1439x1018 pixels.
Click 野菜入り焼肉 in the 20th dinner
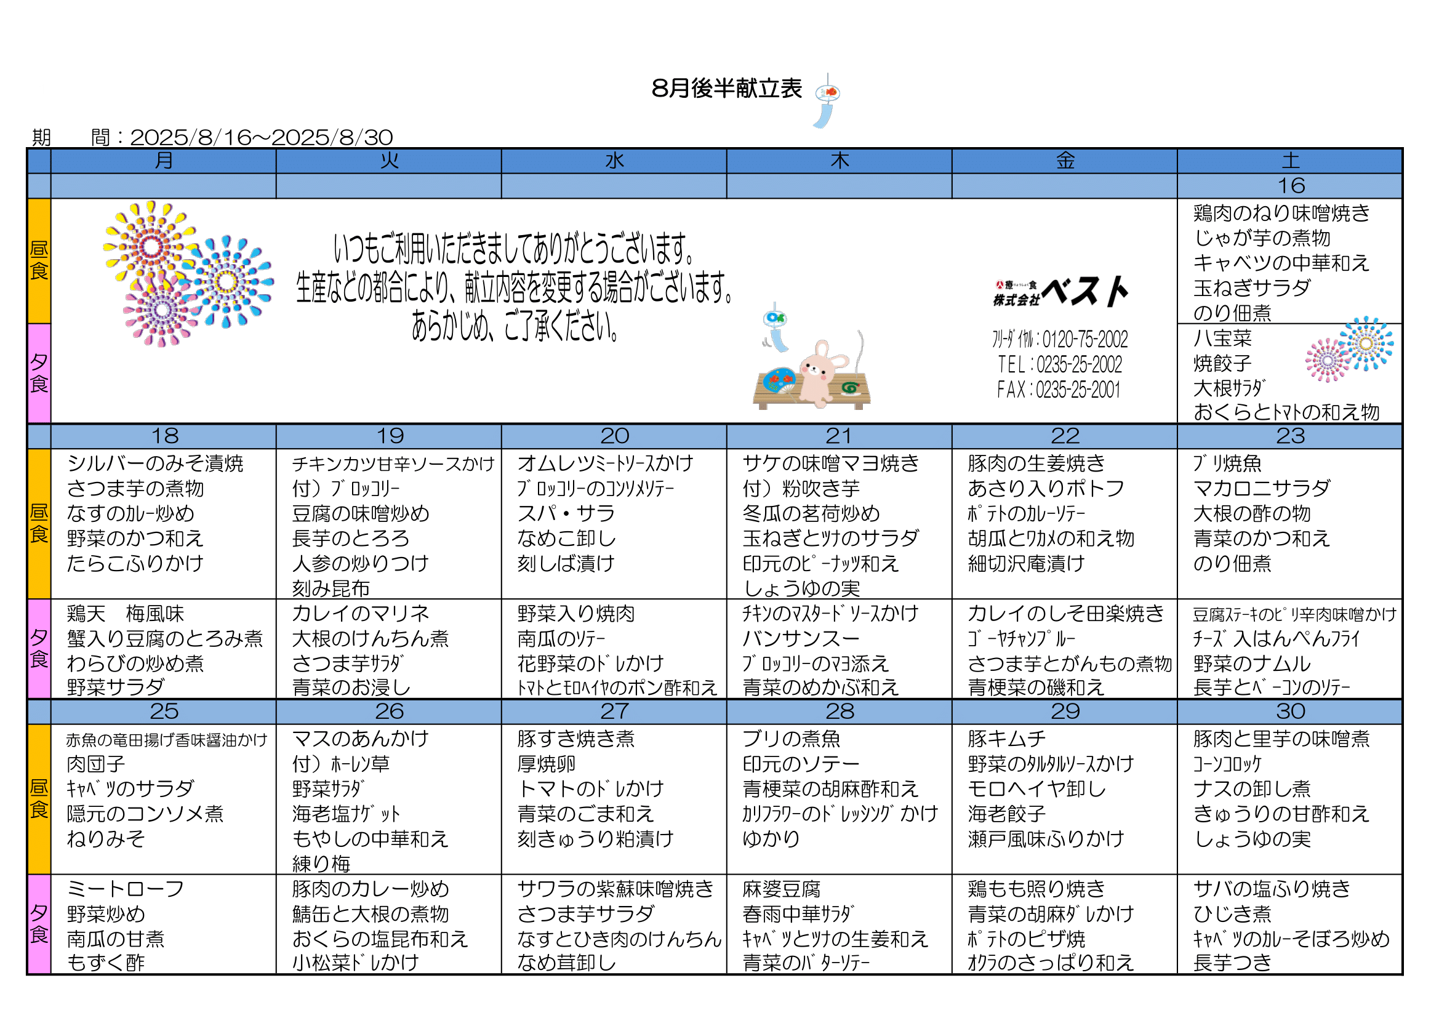[x=576, y=614]
